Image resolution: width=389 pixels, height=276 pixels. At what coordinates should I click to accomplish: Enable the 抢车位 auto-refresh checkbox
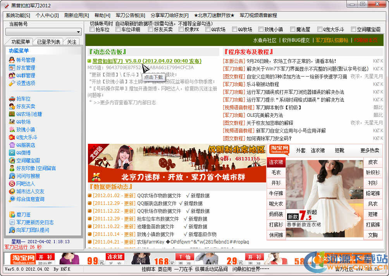(92, 29)
